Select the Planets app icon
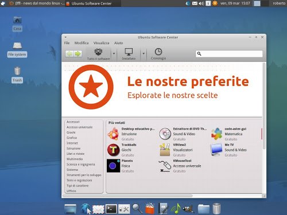The image size is (287, 215). point(113,166)
